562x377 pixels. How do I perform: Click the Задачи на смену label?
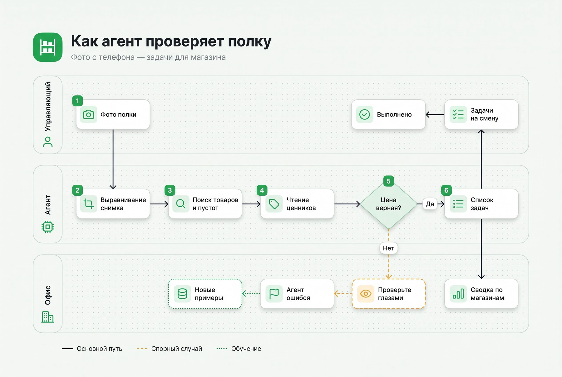pos(485,115)
